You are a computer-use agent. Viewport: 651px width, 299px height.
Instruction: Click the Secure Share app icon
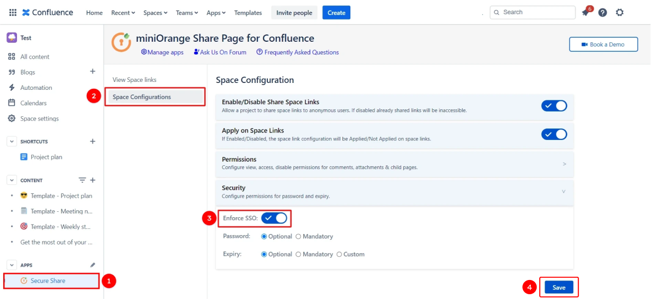pos(23,281)
